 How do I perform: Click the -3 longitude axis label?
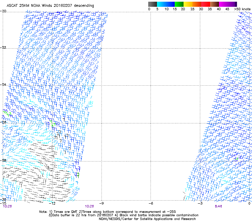click(x=200, y=203)
